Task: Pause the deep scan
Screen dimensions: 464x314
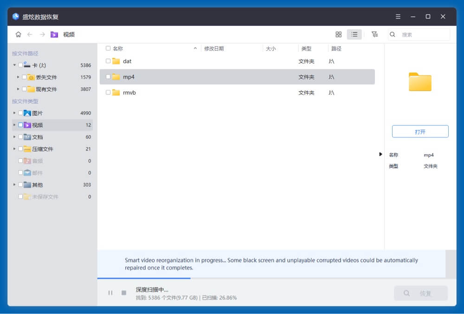Action: click(110, 293)
